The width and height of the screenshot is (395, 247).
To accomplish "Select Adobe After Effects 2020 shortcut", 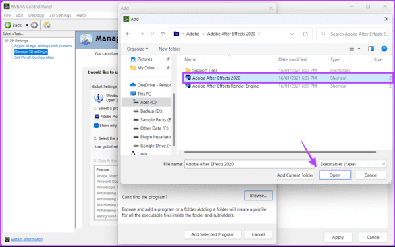I will (287, 78).
